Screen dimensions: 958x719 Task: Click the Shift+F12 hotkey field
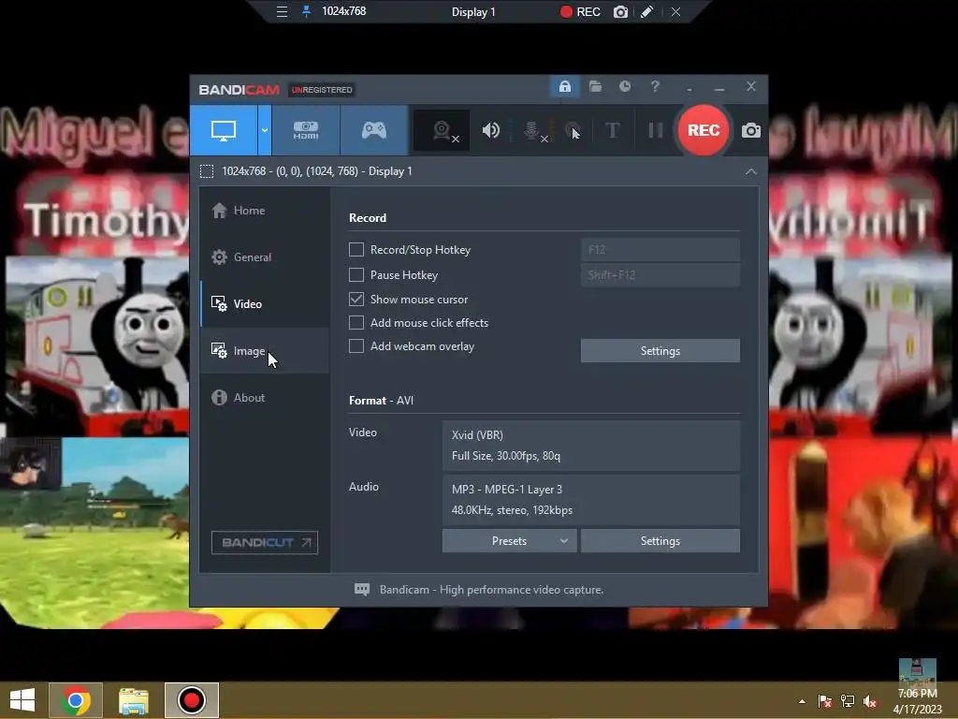click(x=660, y=275)
